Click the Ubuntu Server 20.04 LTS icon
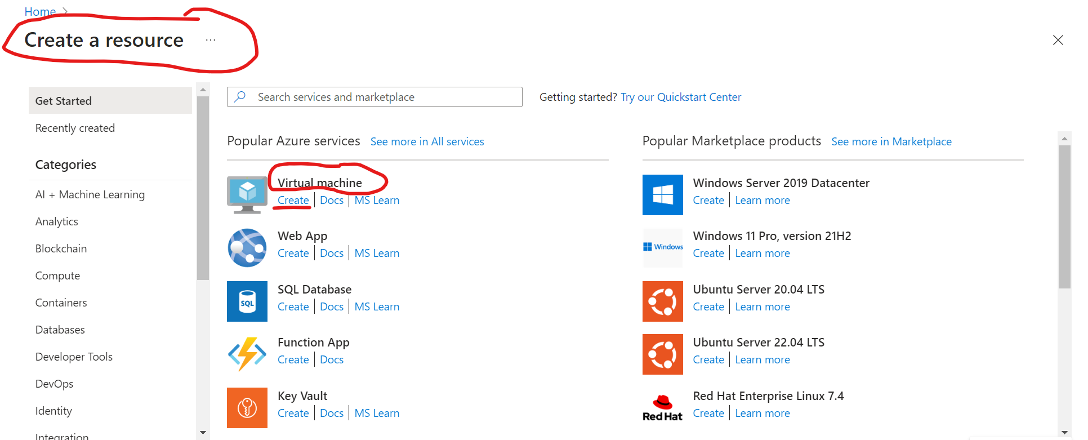1088x440 pixels. 662,301
